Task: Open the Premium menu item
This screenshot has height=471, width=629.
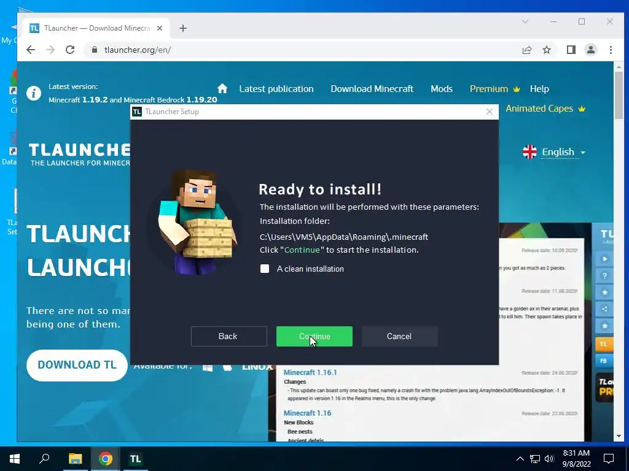Action: coord(494,89)
